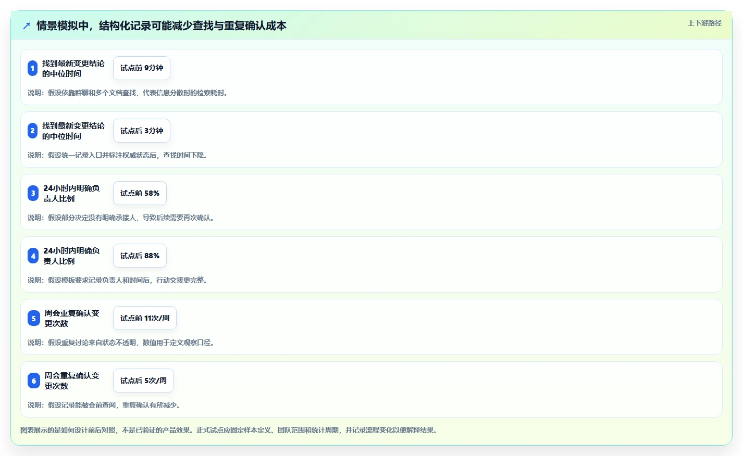Click 周会重复确认变更次数 in card 5

[72, 318]
